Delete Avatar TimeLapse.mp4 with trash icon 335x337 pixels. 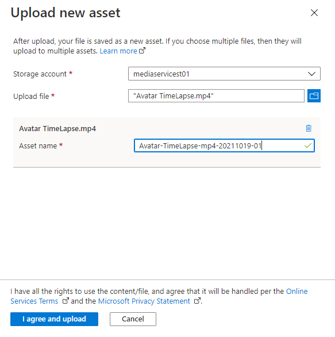tap(309, 128)
